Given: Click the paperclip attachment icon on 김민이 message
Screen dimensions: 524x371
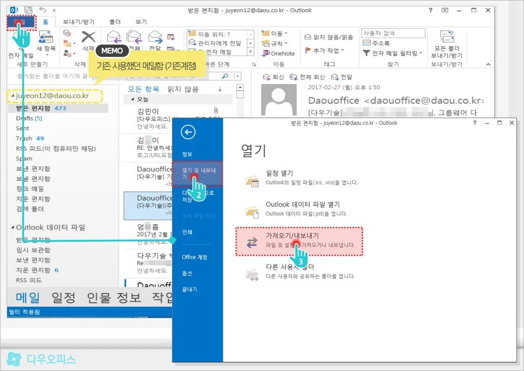Looking at the screenshot, I should click(x=216, y=110).
